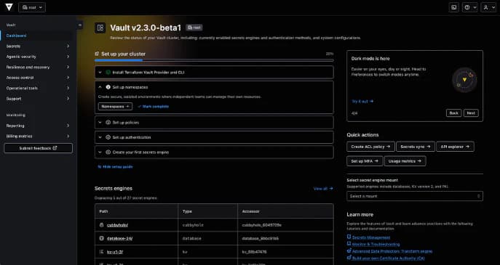This screenshot has width=500, height=265.
Task: Click the Set up policies step icon
Action: [x=108, y=123]
